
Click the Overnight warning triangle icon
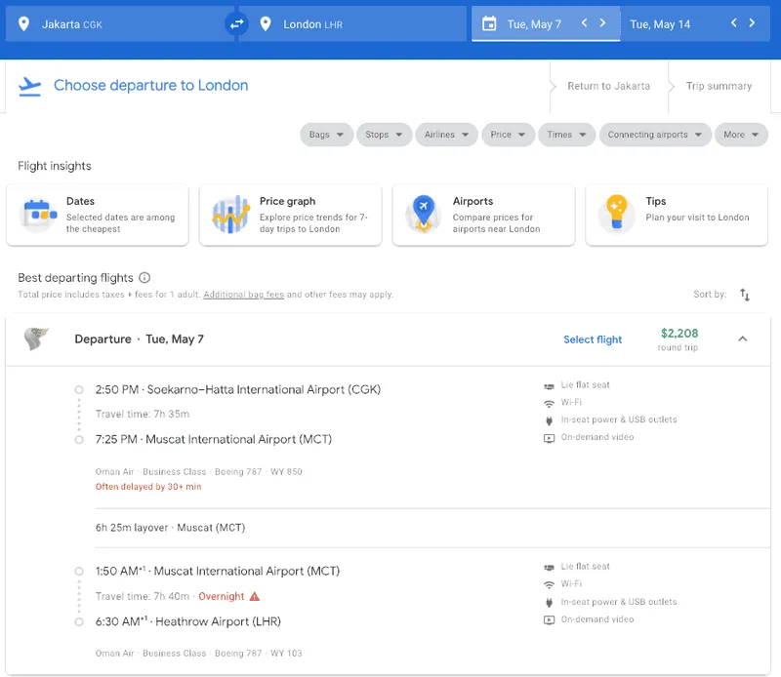pos(255,596)
